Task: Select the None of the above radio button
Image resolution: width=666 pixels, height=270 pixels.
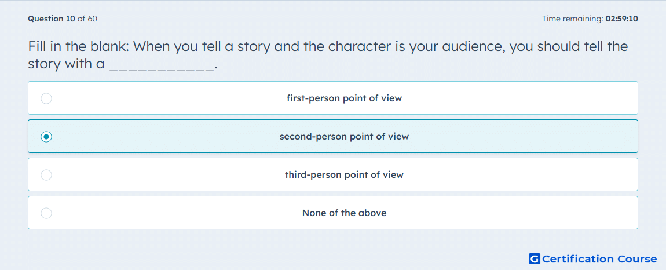Action: pyautogui.click(x=46, y=213)
